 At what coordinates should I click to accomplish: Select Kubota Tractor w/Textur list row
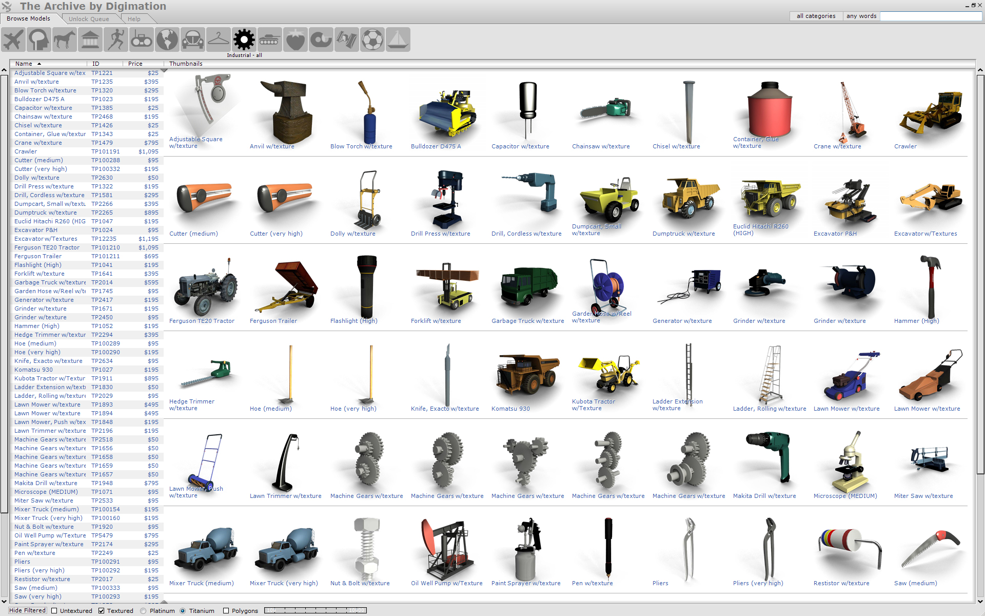(87, 378)
